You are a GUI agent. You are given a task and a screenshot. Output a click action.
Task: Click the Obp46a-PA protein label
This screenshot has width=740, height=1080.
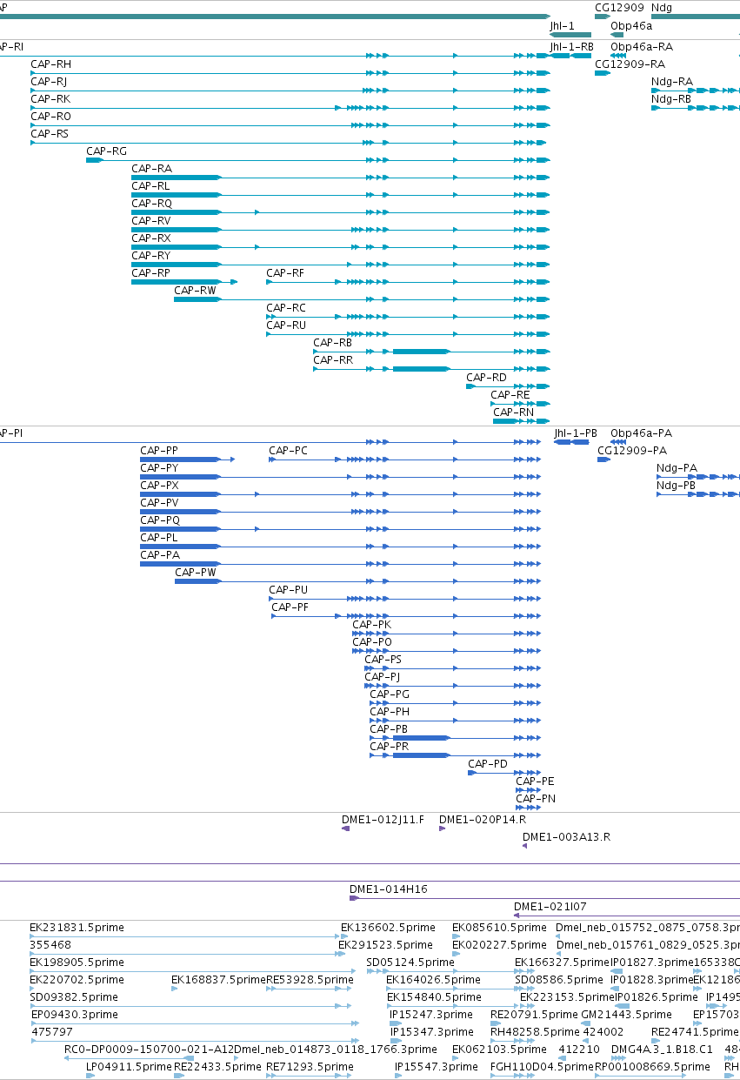coord(642,433)
